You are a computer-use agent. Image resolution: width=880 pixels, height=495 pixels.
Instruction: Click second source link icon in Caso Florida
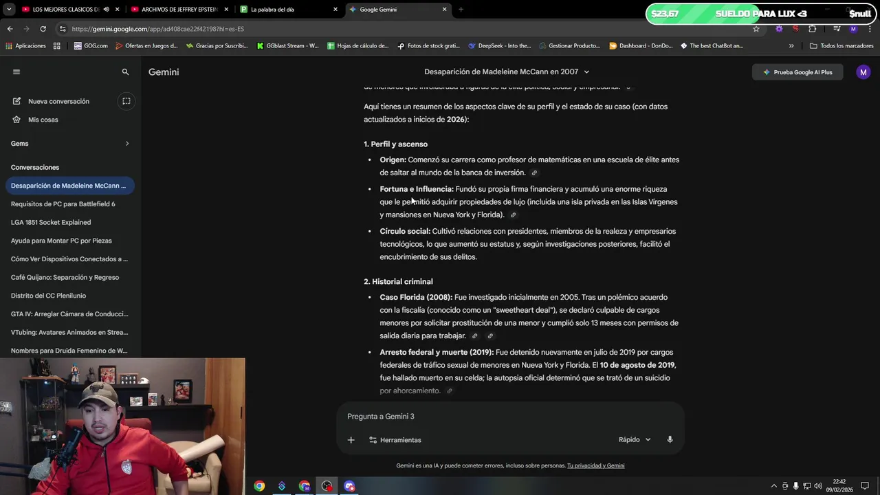(490, 336)
